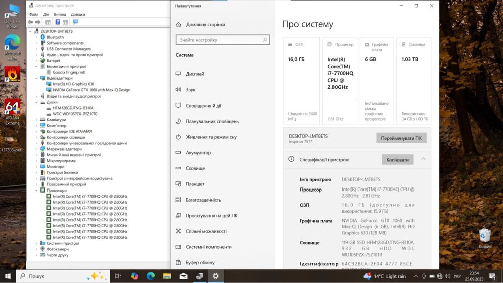Screen dimensions: 503x283
Task: Click the Back arrow in Device Manager toolbar
Action: pos(30,22)
